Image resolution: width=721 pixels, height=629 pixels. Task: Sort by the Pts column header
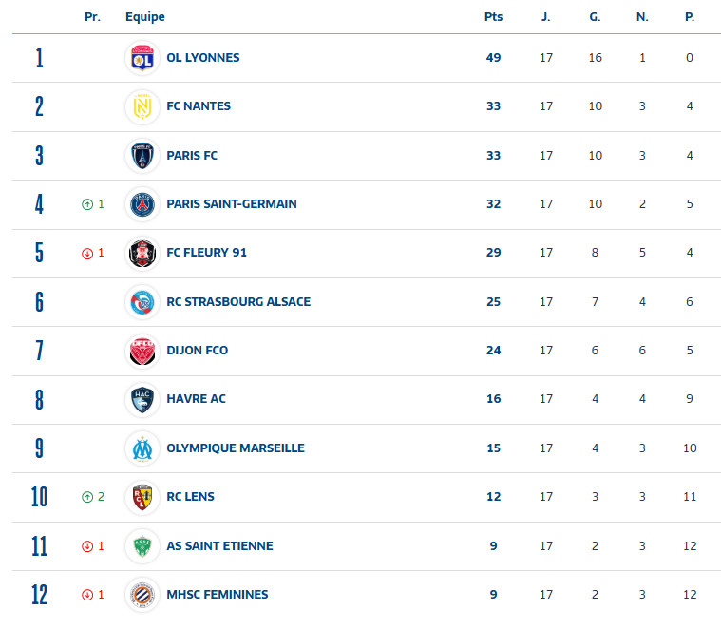pos(493,17)
